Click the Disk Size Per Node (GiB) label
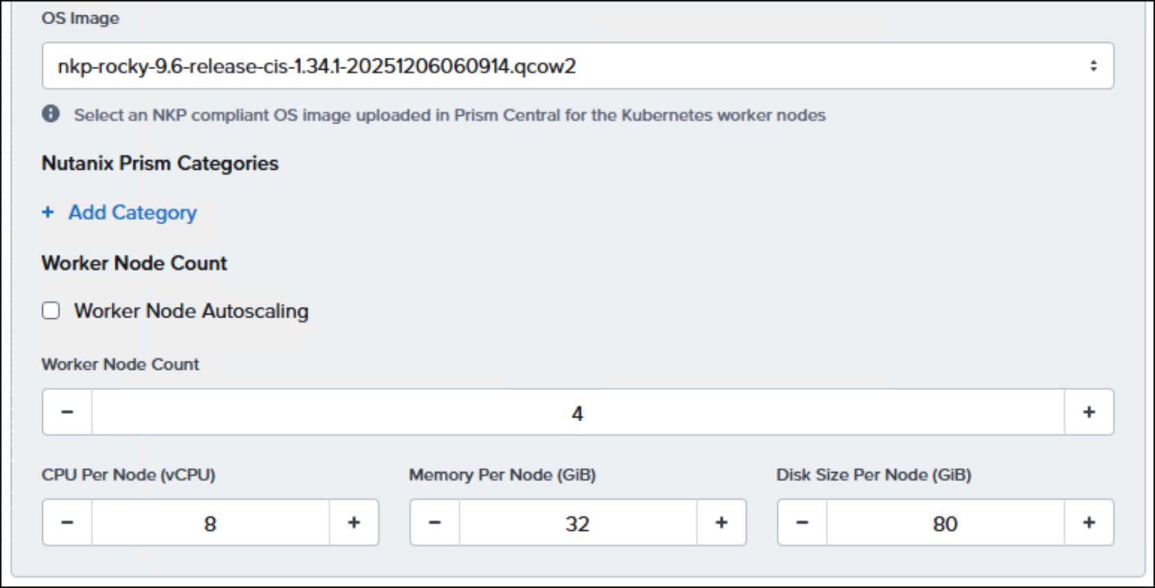Viewport: 1155px width, 588px height. pyautogui.click(x=874, y=475)
